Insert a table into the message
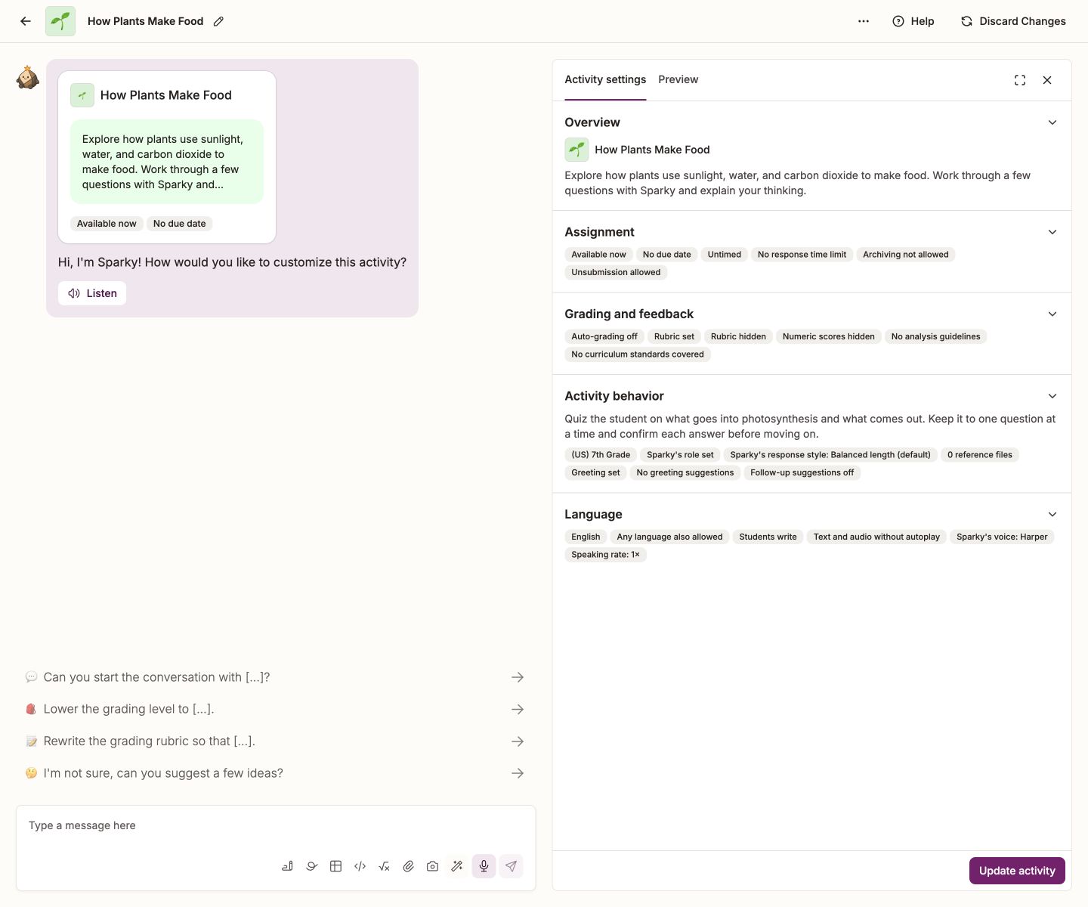This screenshot has width=1088, height=907. (x=335, y=866)
